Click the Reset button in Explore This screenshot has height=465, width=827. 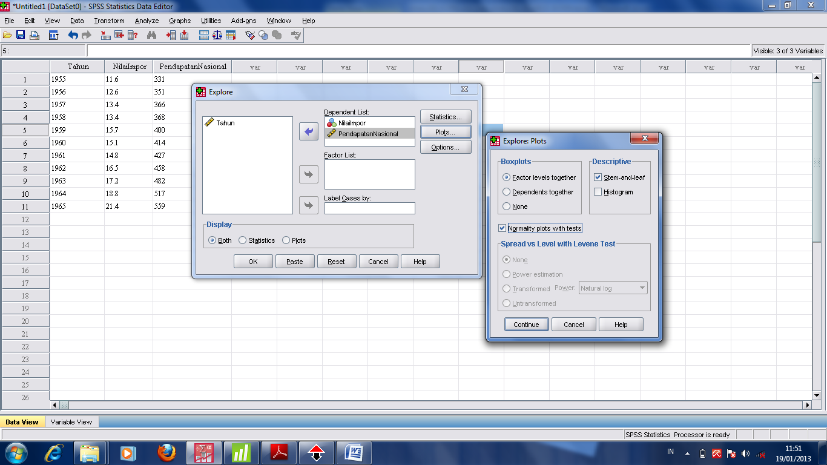[336, 262]
